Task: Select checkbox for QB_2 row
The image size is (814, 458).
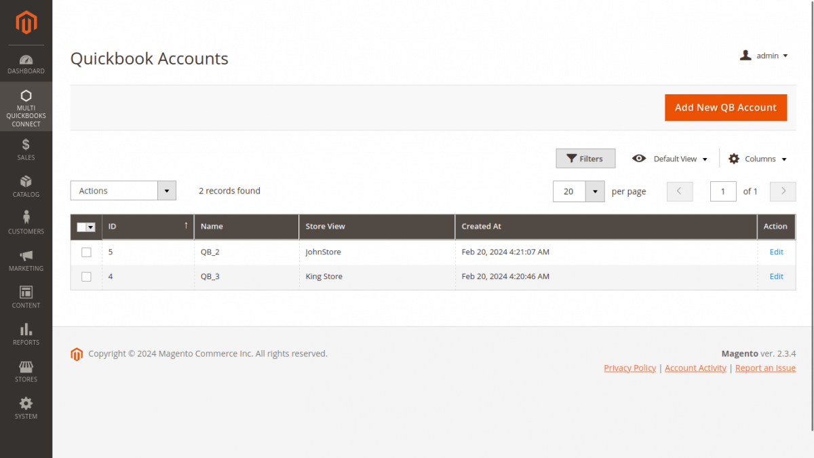Action: 86,252
